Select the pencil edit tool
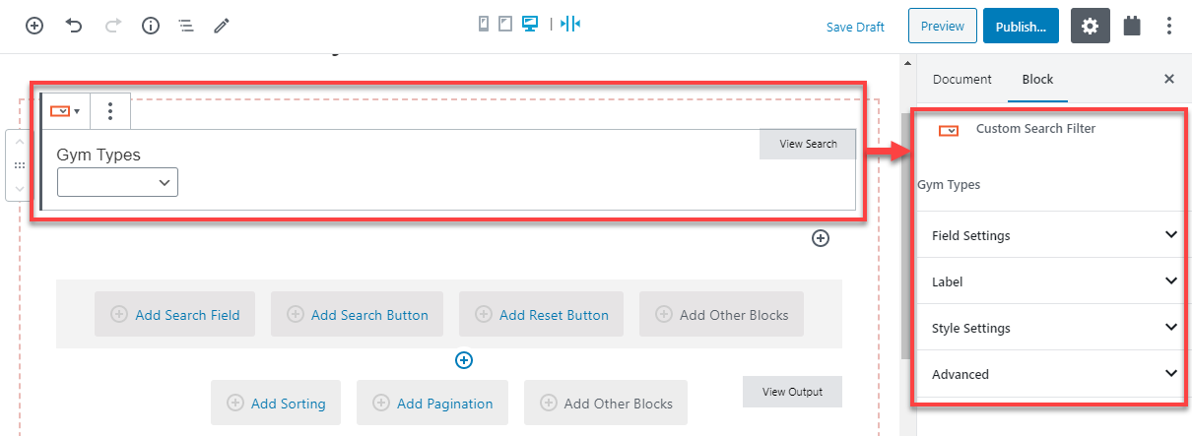The image size is (1192, 436). [x=222, y=26]
